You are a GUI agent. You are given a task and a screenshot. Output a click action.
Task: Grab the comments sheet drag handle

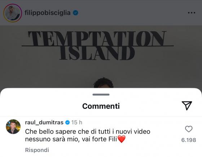click(x=101, y=95)
